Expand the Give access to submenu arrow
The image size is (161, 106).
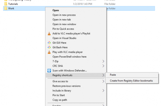tap(103, 82)
